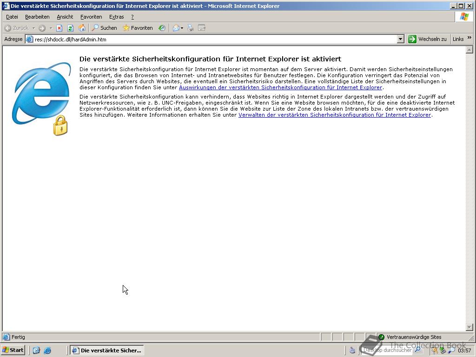The width and height of the screenshot is (476, 357).
Task: Open Auswirkungen der verstärkten Sicherheitskonfiguration link
Action: click(x=280, y=87)
